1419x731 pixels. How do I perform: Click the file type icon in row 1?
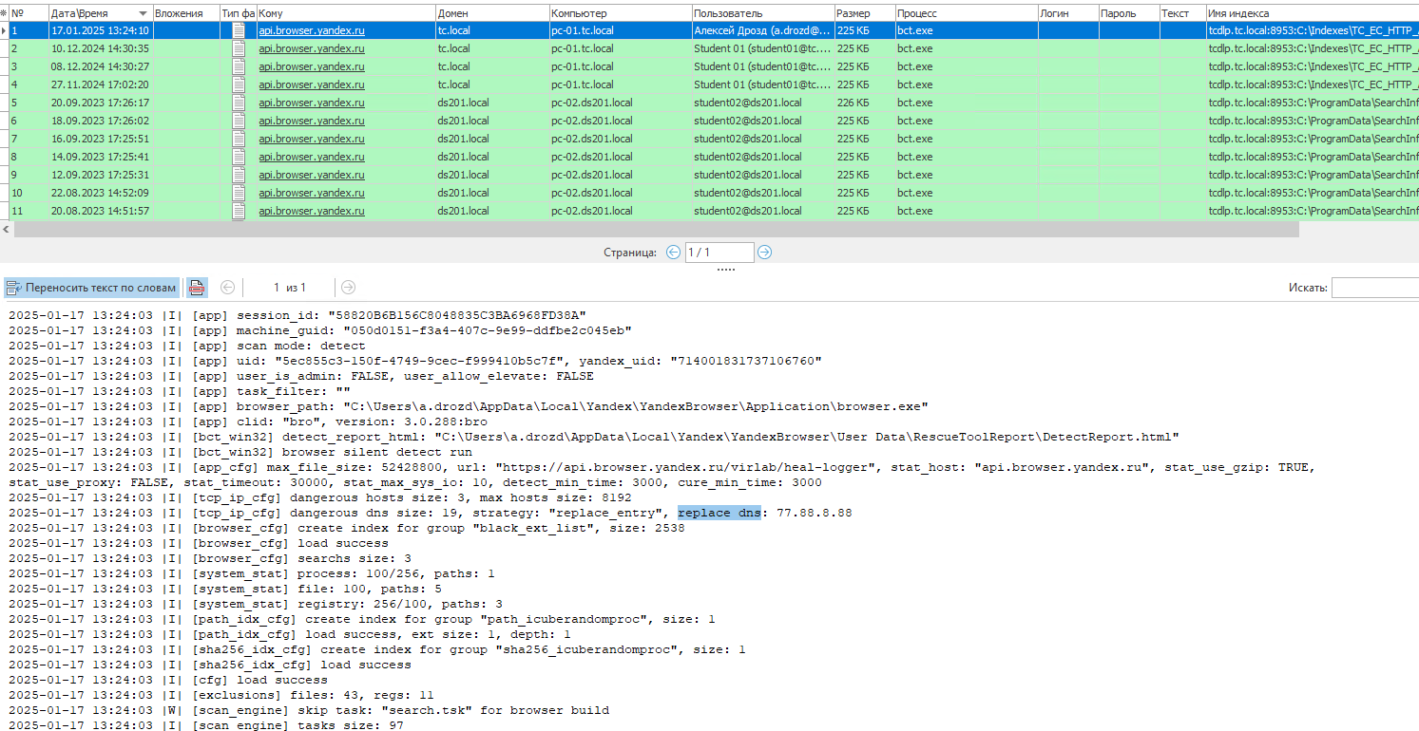click(x=239, y=30)
